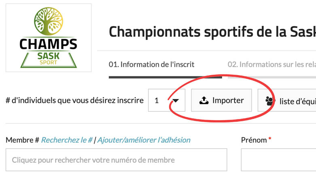
Task: Select the value 1 in the individuals combo box
Action: pos(157,101)
